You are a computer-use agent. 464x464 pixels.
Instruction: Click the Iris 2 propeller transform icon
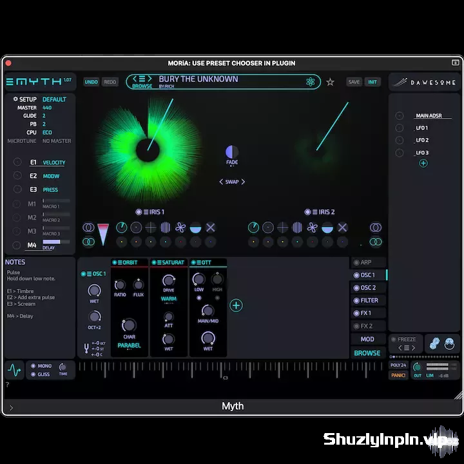coord(312,227)
